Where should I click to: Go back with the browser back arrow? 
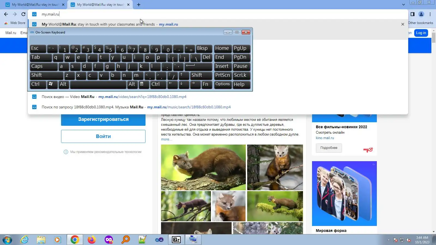click(x=6, y=14)
